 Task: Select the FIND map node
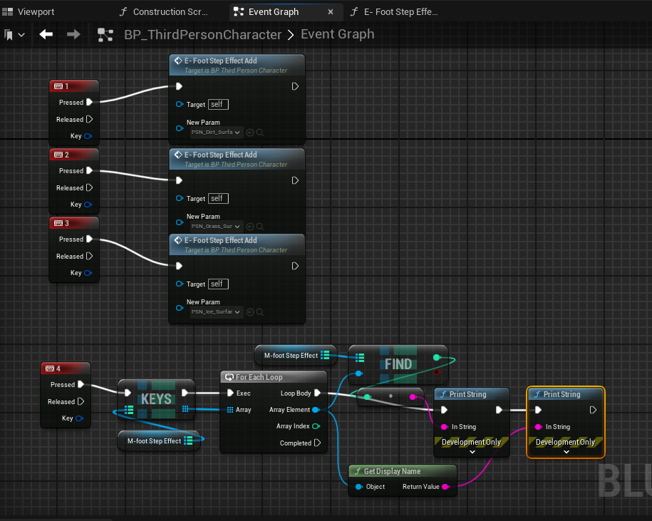(x=398, y=364)
